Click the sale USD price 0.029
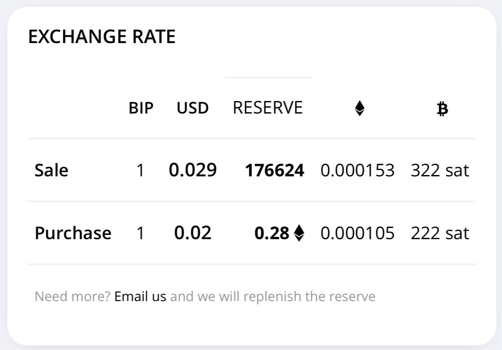Viewport: 502px width, 350px height. pyautogui.click(x=193, y=170)
